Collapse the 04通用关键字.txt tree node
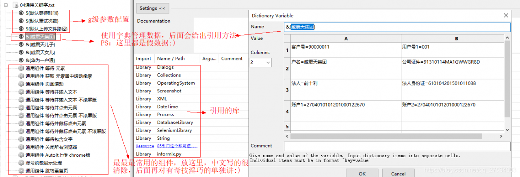520x177 pixels. click(x=6, y=5)
